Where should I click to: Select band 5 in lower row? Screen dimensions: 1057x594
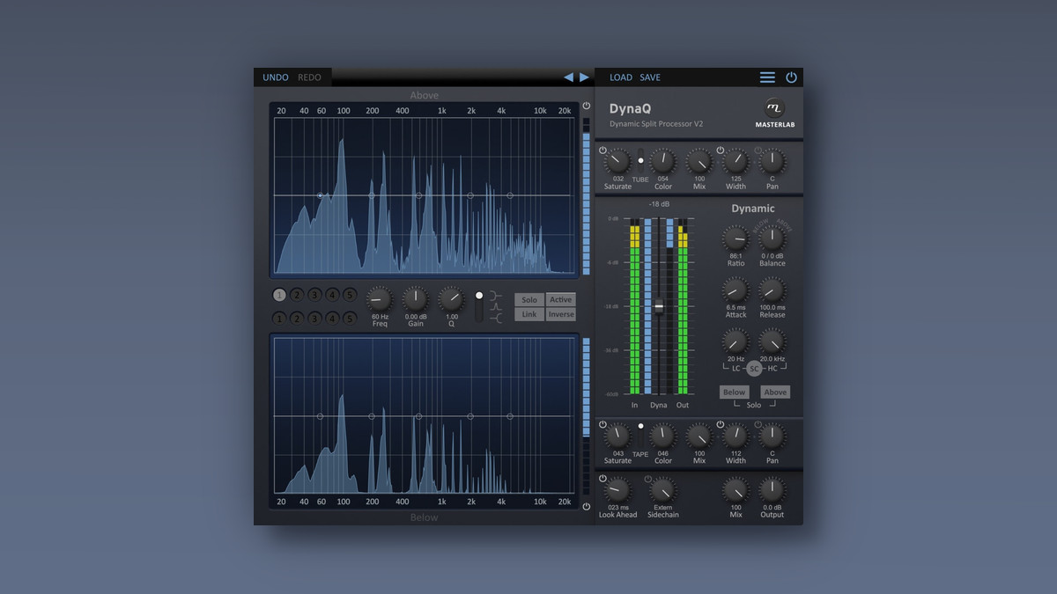(350, 318)
